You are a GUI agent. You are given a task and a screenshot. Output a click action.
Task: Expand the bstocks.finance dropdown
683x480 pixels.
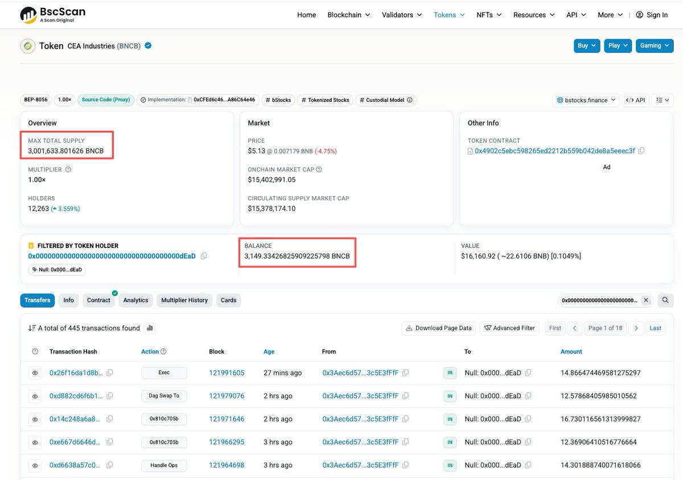pyautogui.click(x=586, y=100)
